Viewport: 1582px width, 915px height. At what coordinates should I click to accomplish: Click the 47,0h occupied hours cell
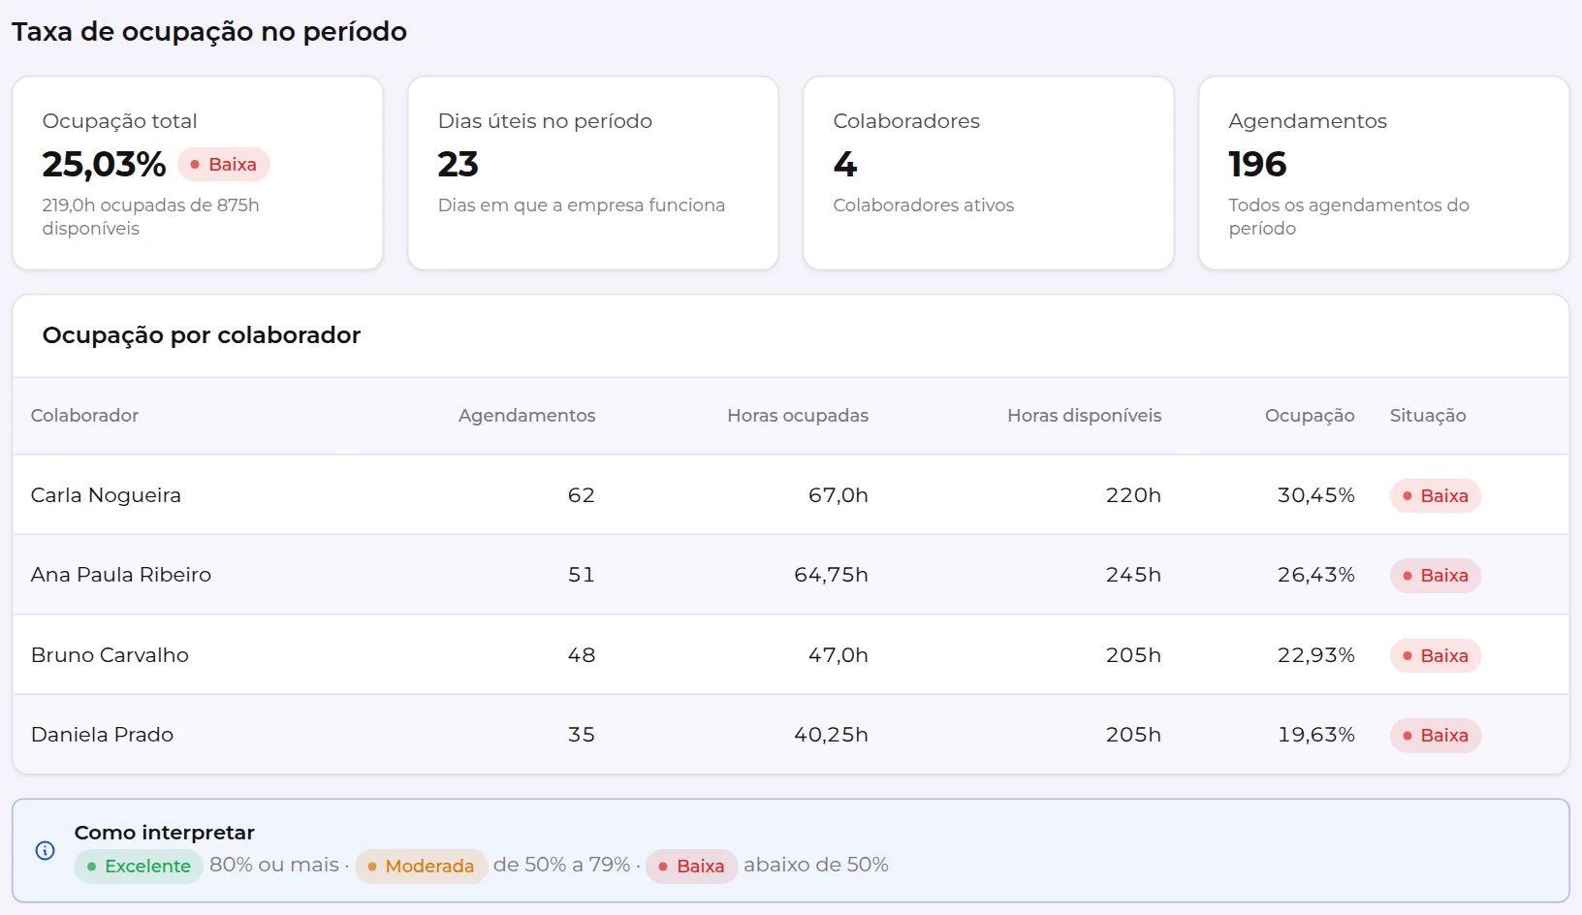point(838,655)
